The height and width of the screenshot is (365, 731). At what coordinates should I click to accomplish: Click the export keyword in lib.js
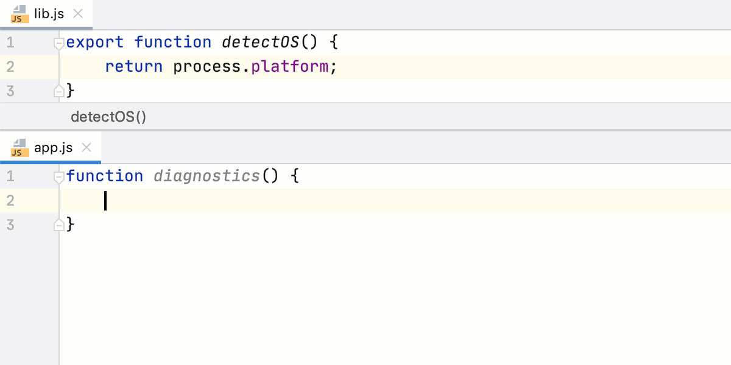pos(96,42)
